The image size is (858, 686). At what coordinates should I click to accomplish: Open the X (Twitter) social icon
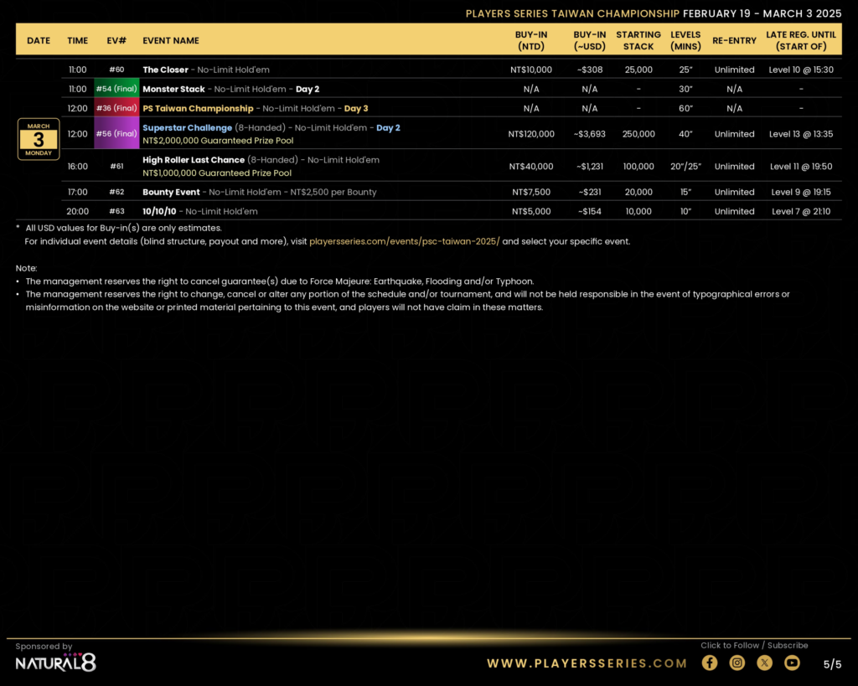[765, 663]
